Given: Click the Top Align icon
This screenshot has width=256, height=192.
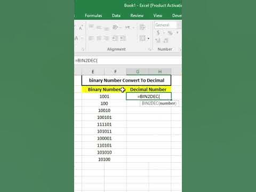Looking at the screenshot, I should pyautogui.click(x=91, y=27).
